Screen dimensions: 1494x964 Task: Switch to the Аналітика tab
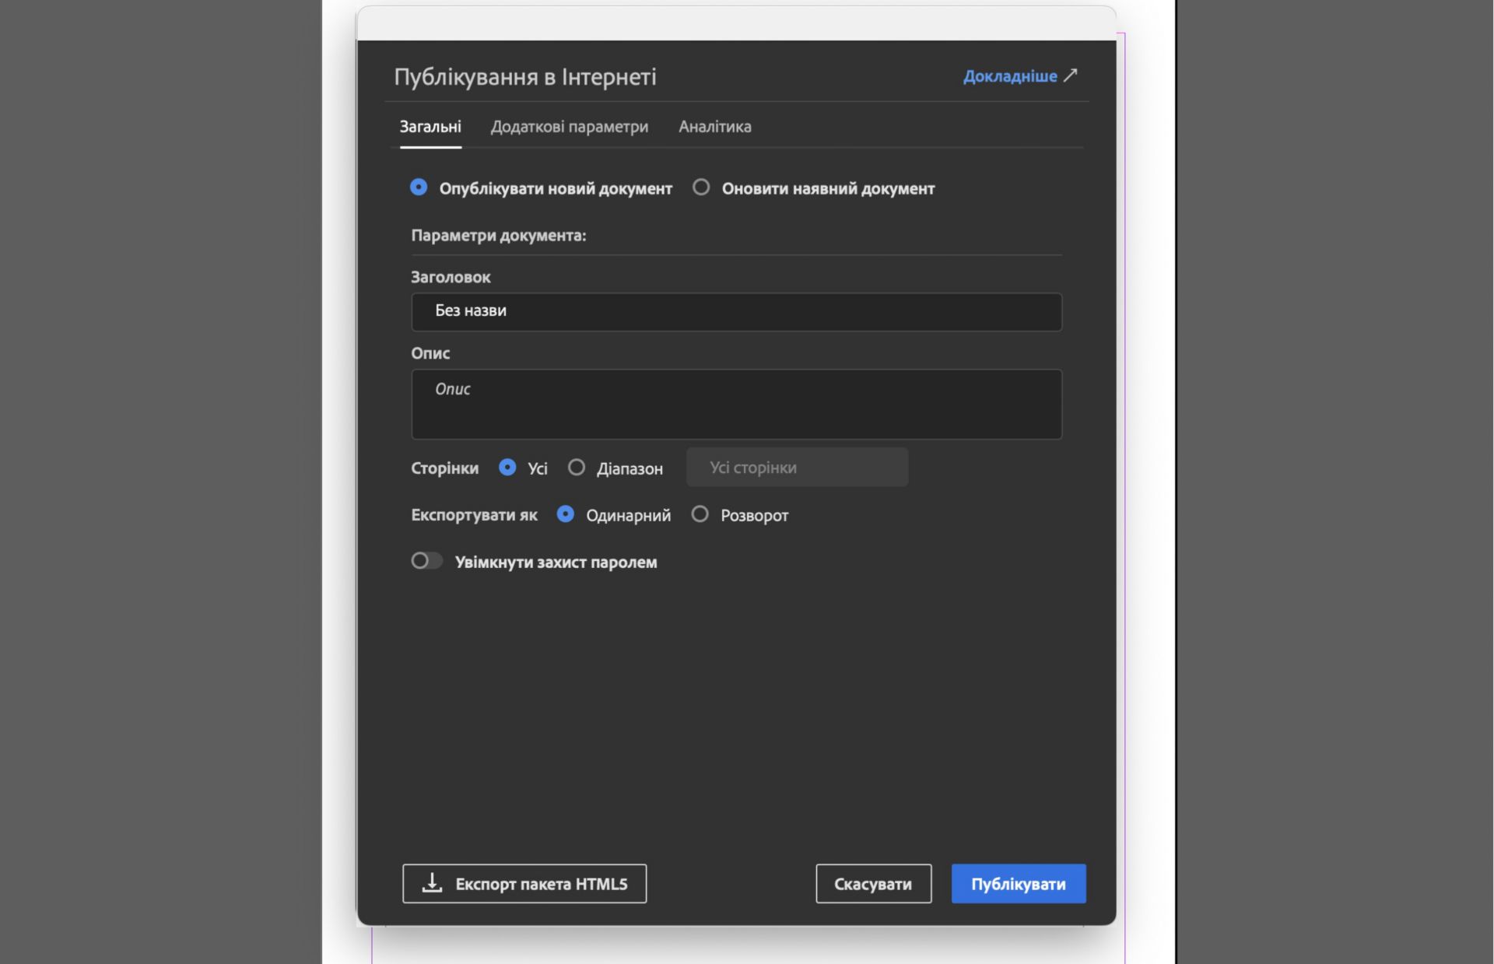tap(714, 127)
